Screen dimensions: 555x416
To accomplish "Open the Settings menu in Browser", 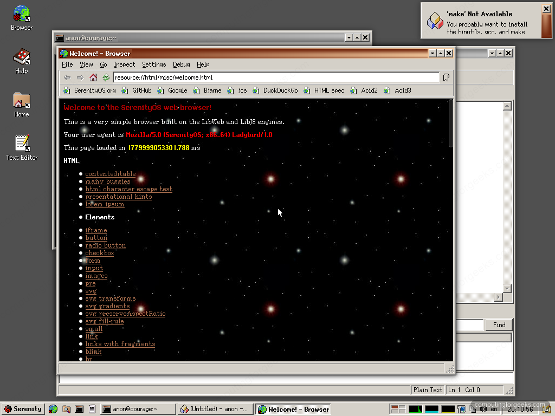I will click(x=154, y=64).
